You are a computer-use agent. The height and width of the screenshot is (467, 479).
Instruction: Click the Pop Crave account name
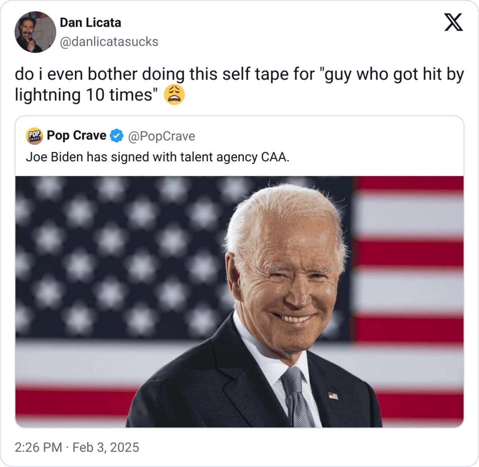pyautogui.click(x=76, y=136)
